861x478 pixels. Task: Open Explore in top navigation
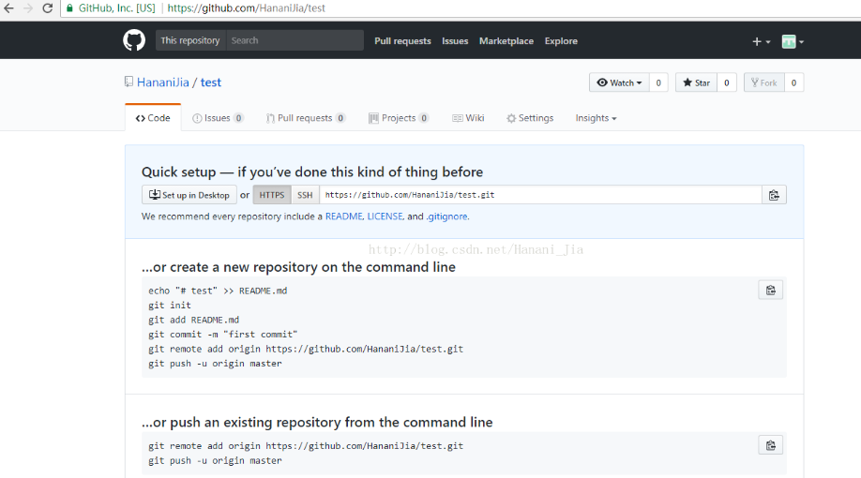tap(561, 41)
